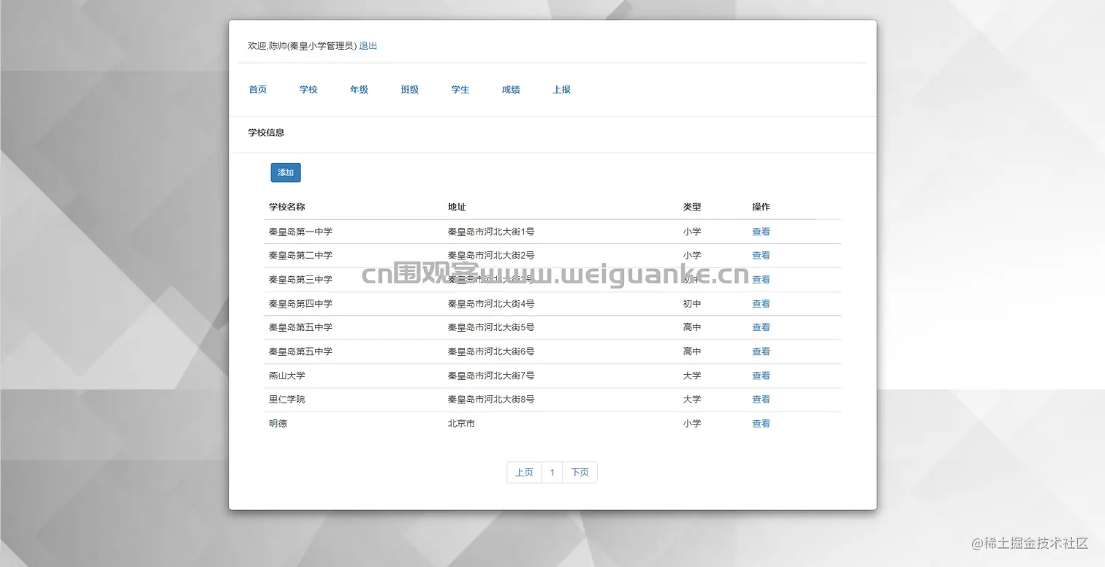The height and width of the screenshot is (567, 1105).
Task: Select type 小学 in the 明德 row
Action: coord(692,424)
